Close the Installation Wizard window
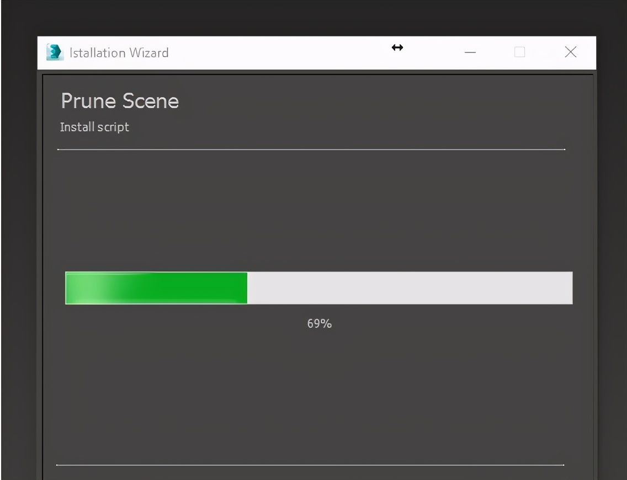The width and height of the screenshot is (627, 480). 571,52
